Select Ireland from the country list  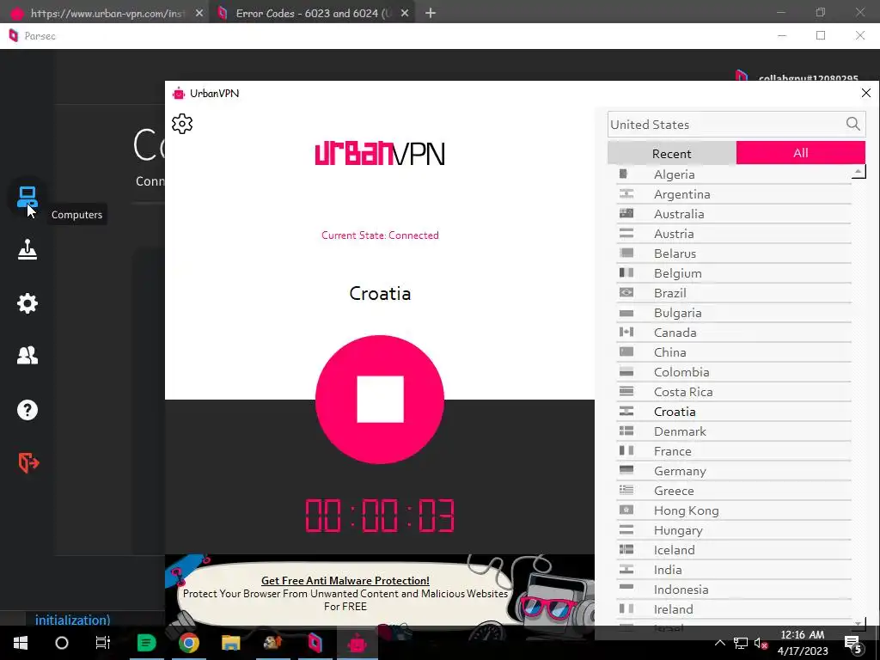[x=734, y=609]
